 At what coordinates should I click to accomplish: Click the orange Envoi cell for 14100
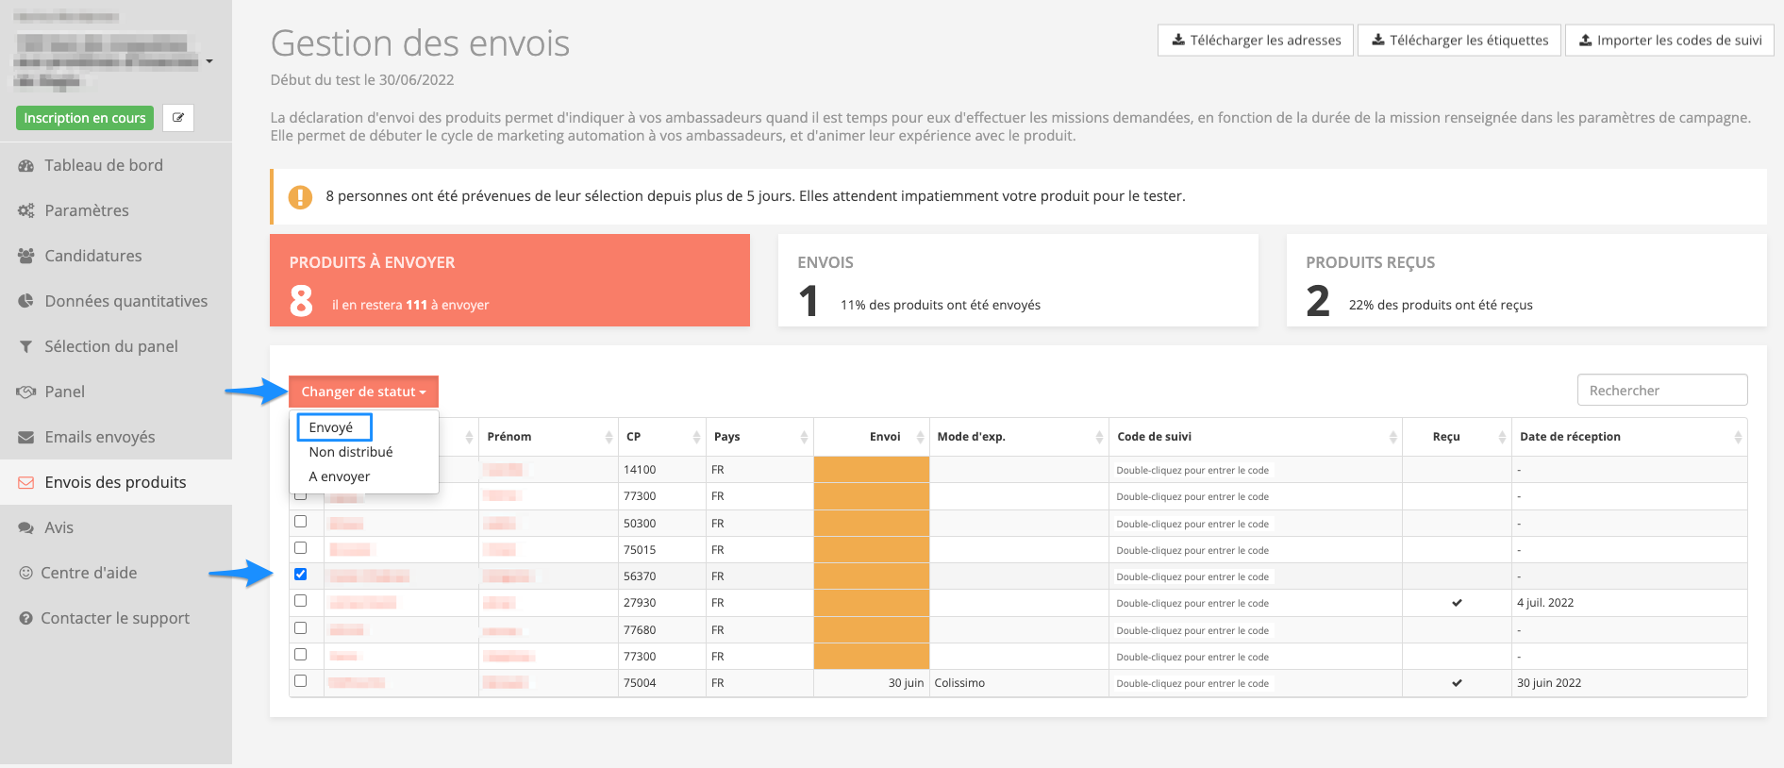(x=871, y=469)
